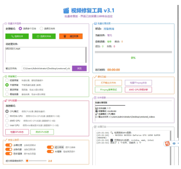The image size is (181, 169).
Task: Click the 0% progress percentage text
Action: coord(133,58)
